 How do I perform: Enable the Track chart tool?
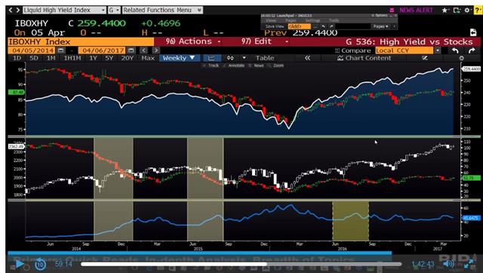pyautogui.click(x=211, y=66)
